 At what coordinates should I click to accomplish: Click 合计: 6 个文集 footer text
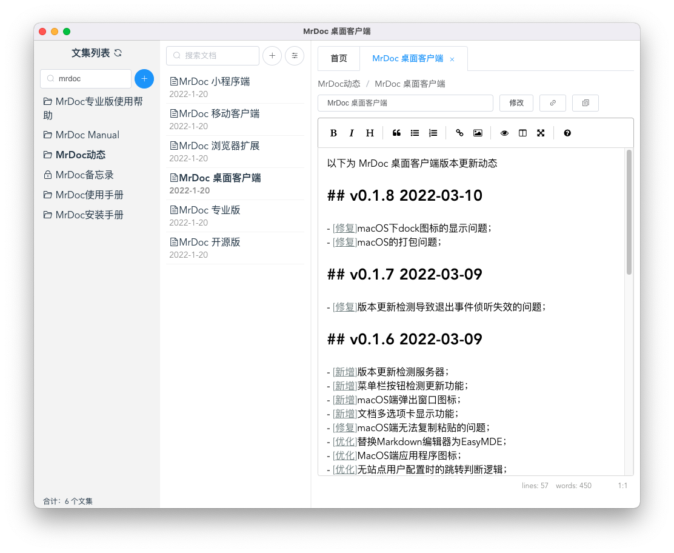click(67, 501)
